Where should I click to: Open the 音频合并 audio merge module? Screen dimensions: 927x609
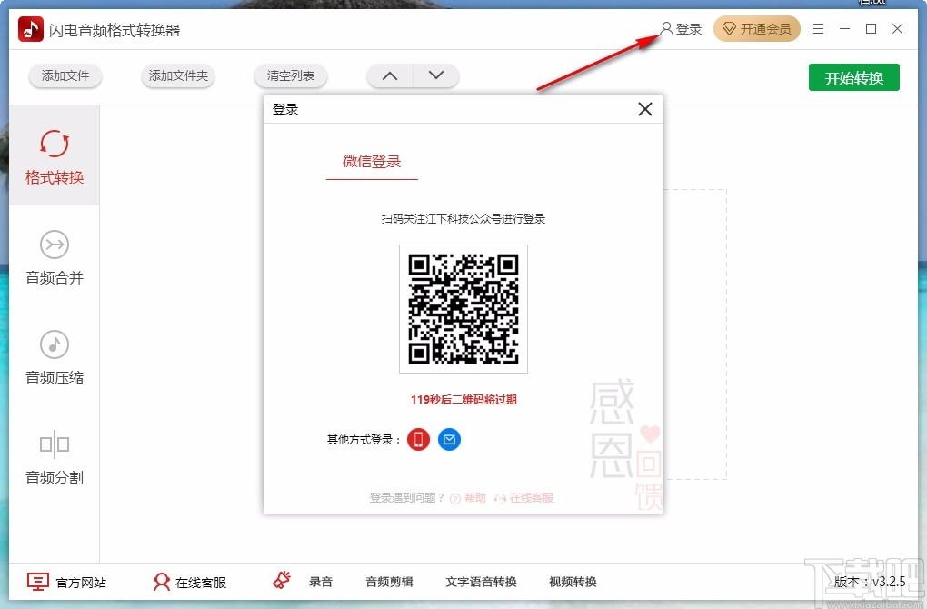point(55,256)
